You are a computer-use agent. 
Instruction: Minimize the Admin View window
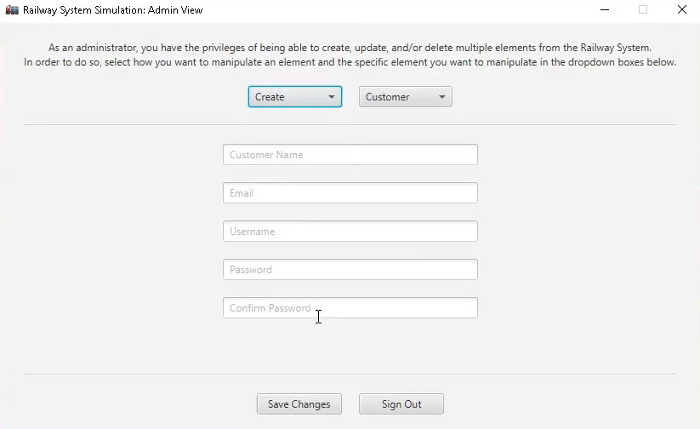click(605, 10)
